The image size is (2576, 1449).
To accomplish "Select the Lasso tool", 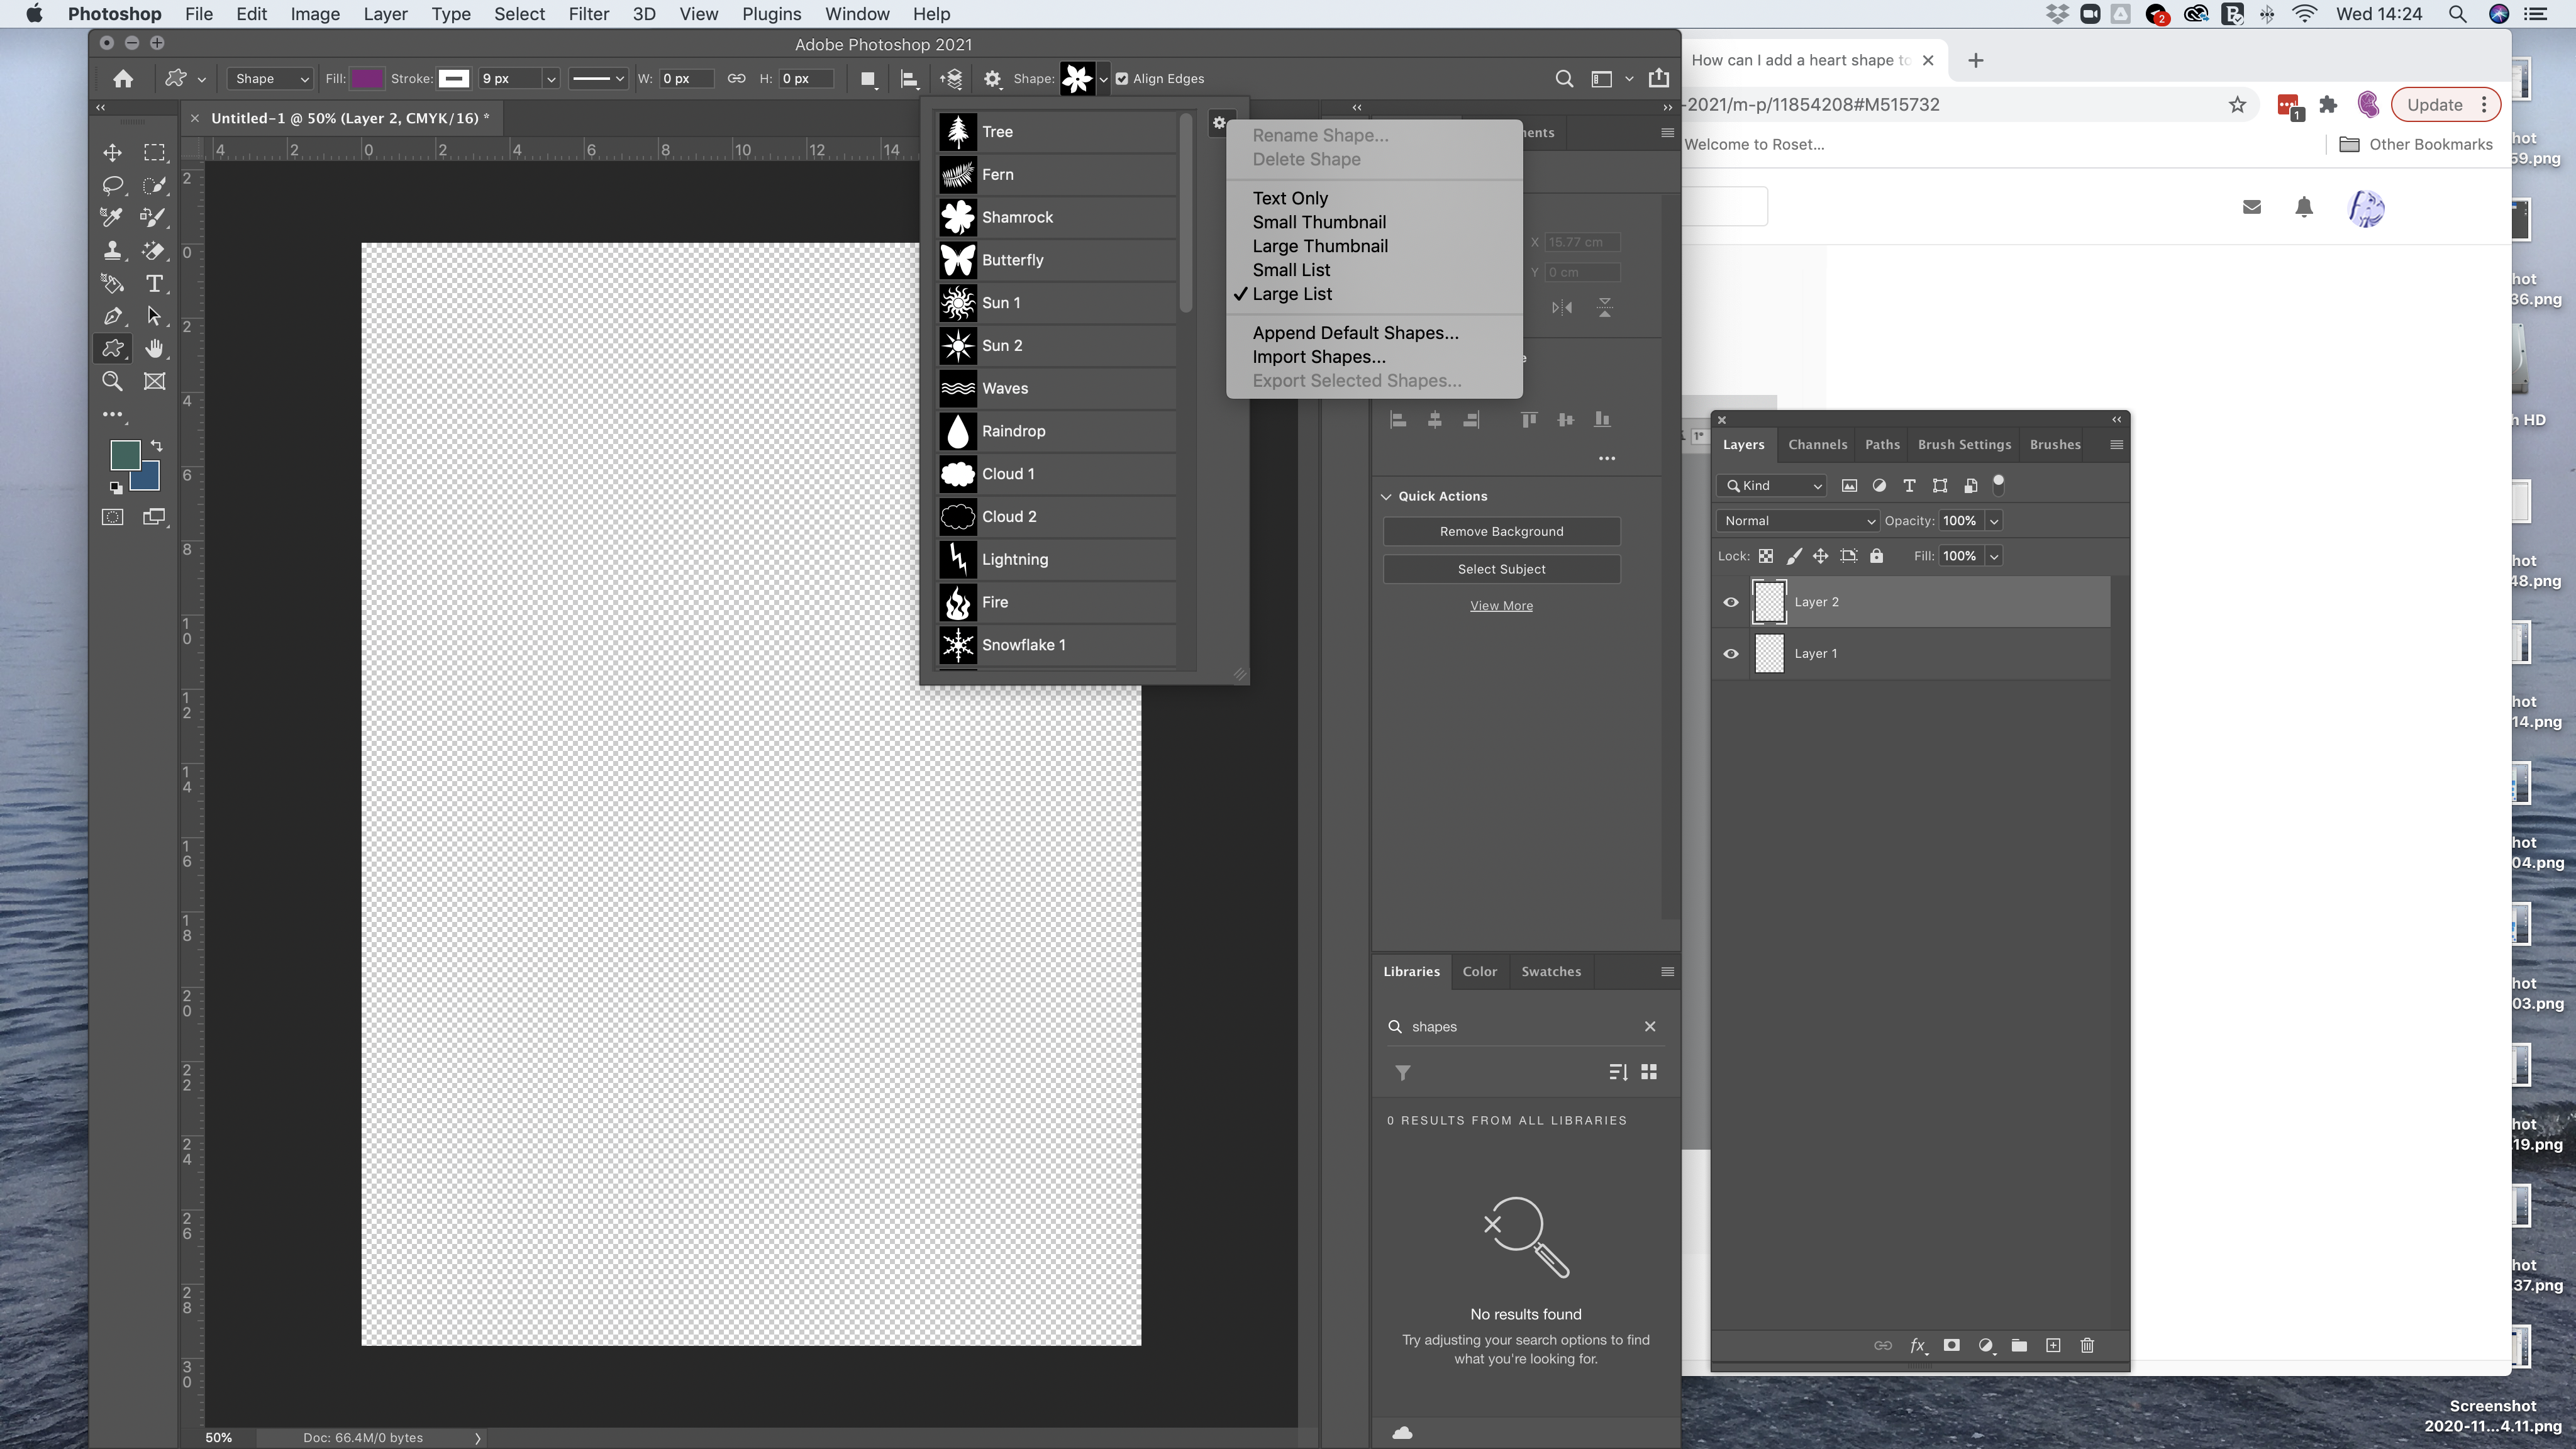I will [112, 185].
